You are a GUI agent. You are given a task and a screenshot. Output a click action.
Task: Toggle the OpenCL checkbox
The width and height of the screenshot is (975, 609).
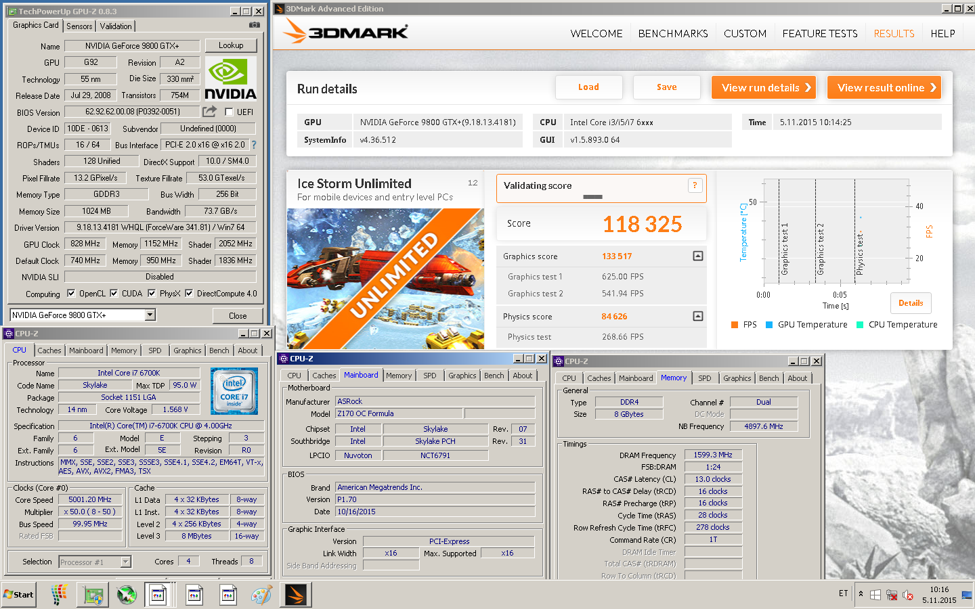(71, 294)
